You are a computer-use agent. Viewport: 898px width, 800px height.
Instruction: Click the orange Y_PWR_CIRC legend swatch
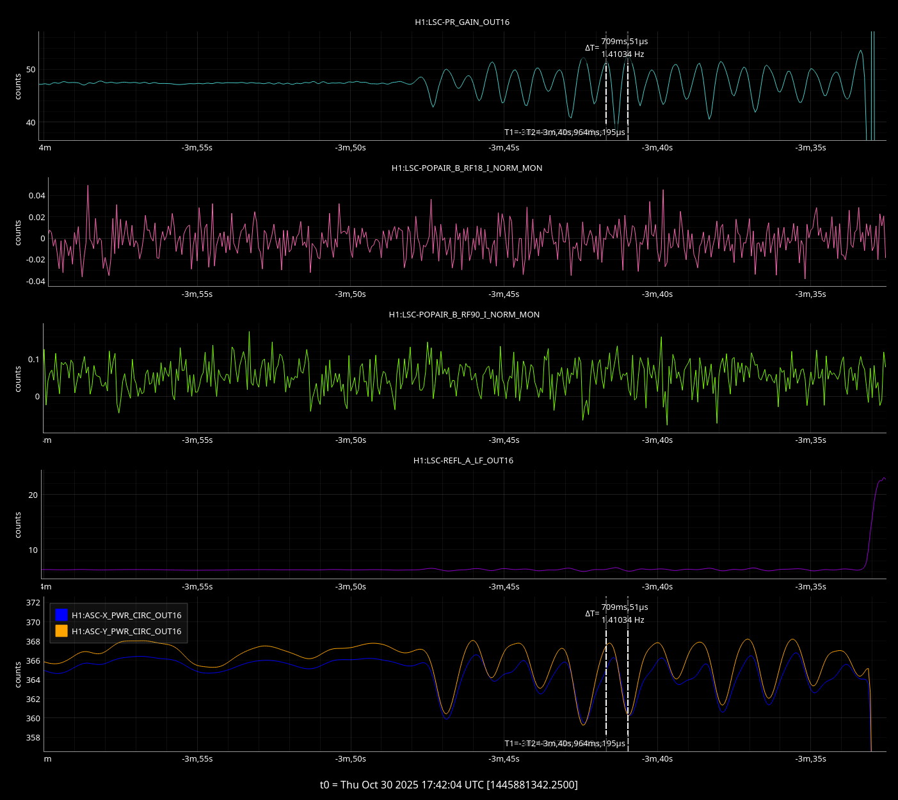pyautogui.click(x=61, y=631)
